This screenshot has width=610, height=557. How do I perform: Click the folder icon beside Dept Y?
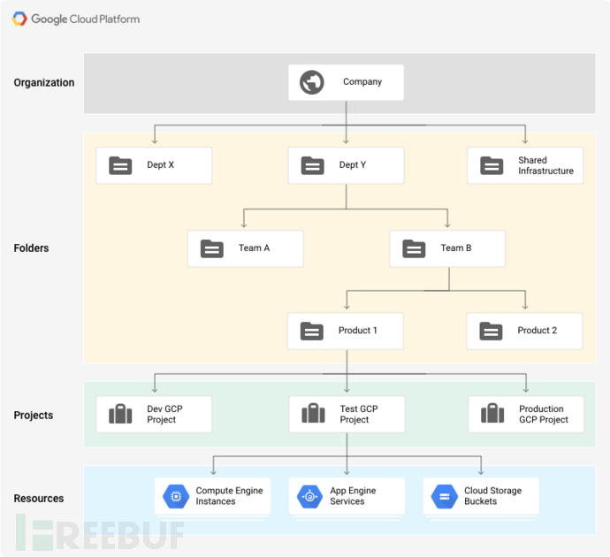[x=312, y=165]
